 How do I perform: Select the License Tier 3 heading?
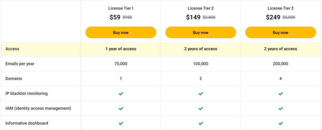(x=281, y=8)
